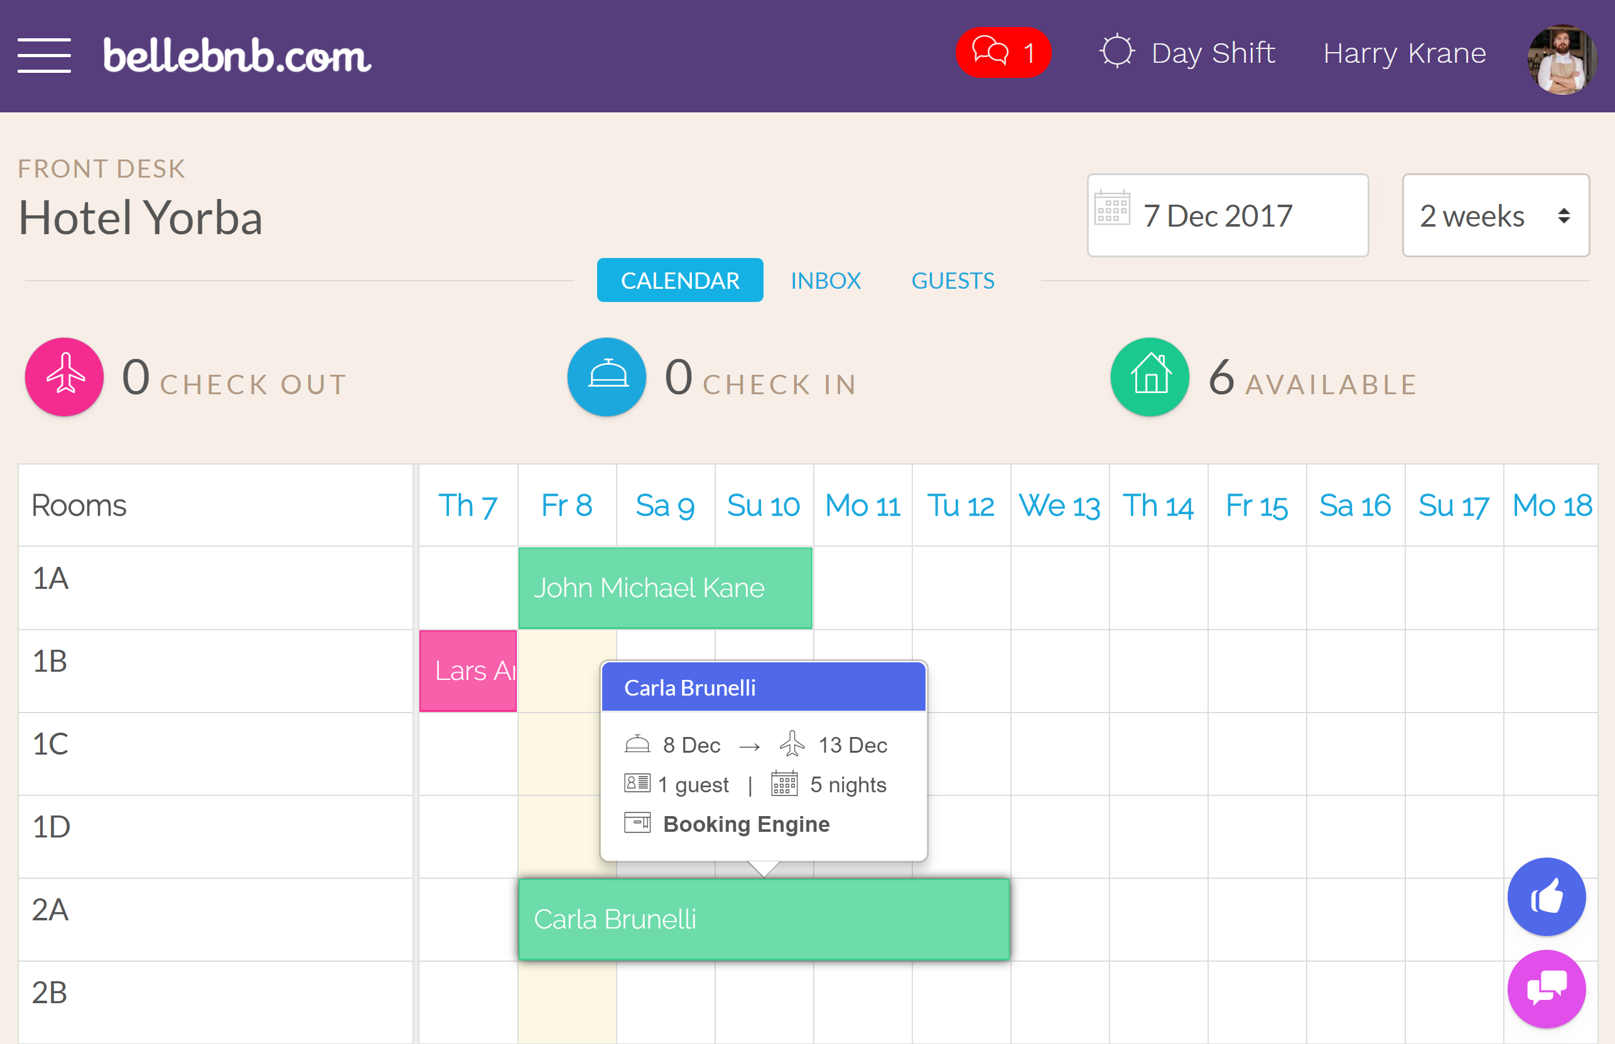Click the messages notification icon
Image resolution: width=1615 pixels, height=1044 pixels.
(1000, 51)
